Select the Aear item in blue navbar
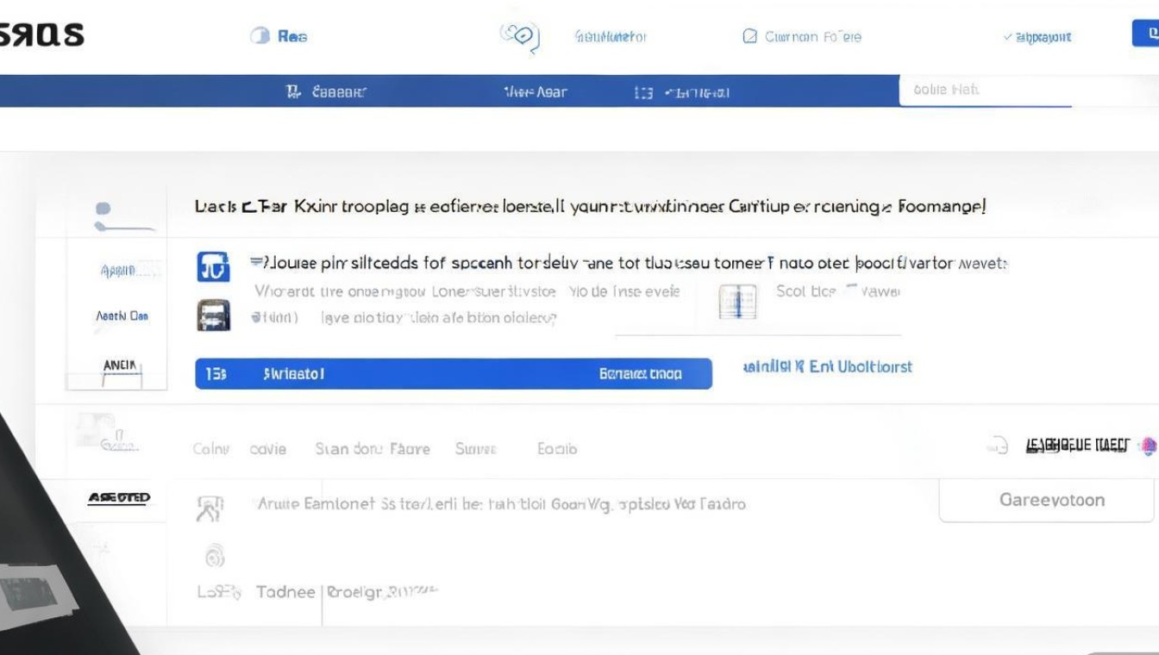The image size is (1159, 655). [536, 91]
